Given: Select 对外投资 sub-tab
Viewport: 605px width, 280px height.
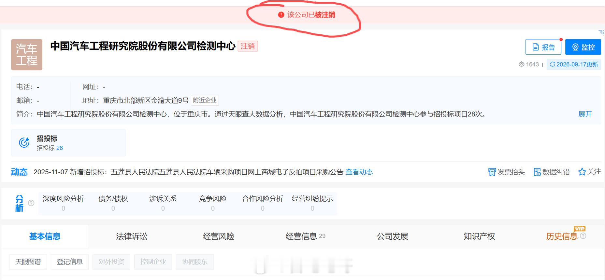Looking at the screenshot, I should click(111, 262).
